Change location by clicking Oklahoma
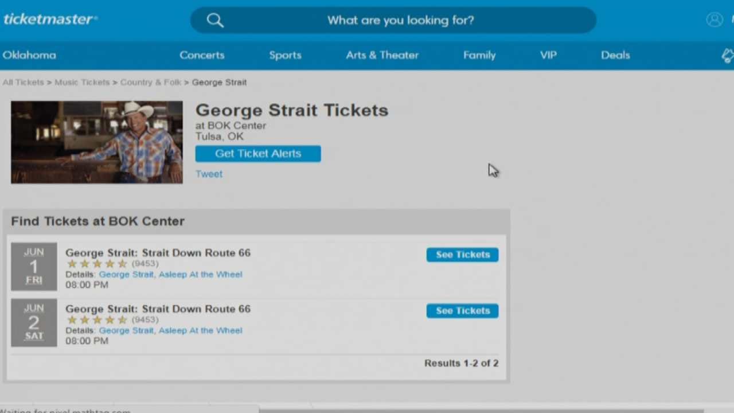734x413 pixels. (x=29, y=55)
